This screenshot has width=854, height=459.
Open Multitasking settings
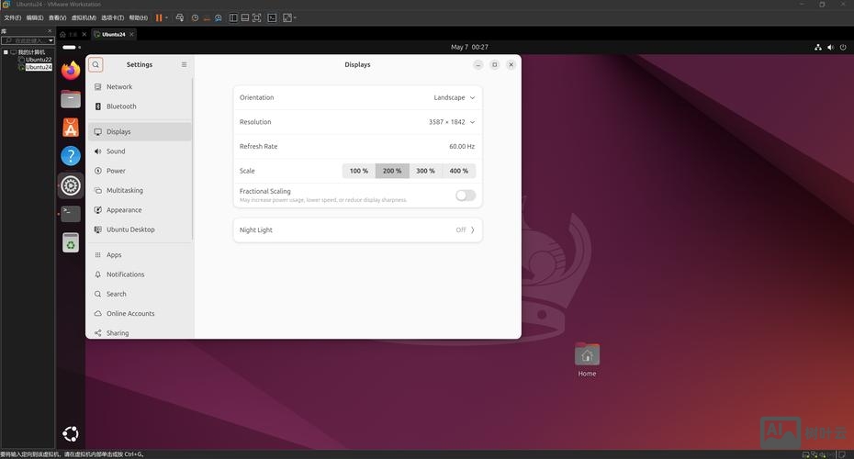[140, 191]
